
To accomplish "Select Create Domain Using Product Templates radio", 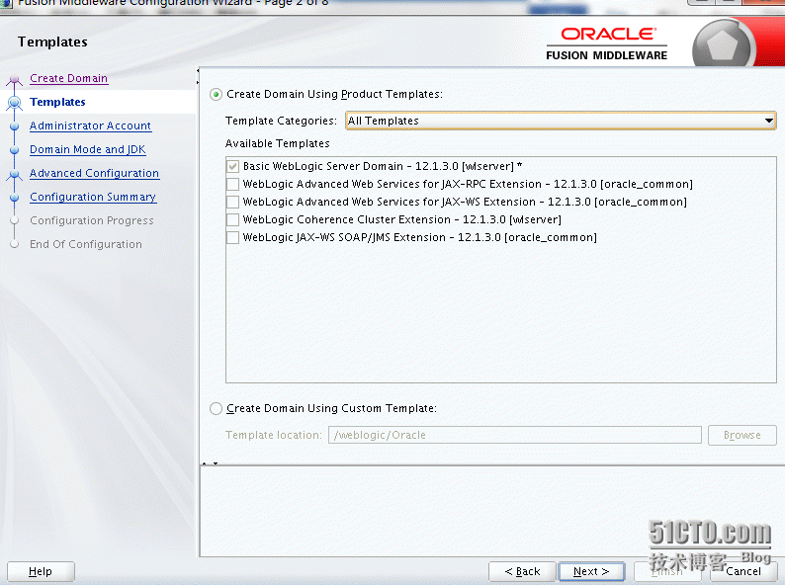I will point(216,94).
